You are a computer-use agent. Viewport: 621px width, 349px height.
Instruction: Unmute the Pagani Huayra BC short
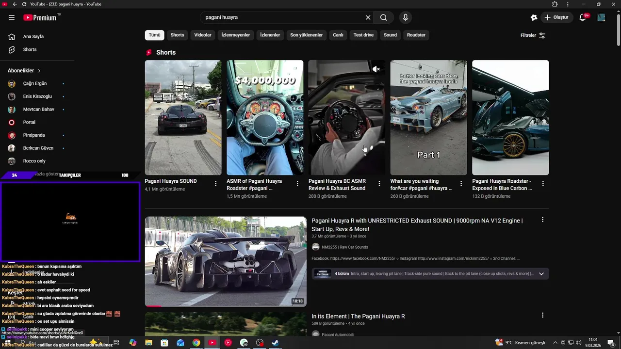click(376, 69)
